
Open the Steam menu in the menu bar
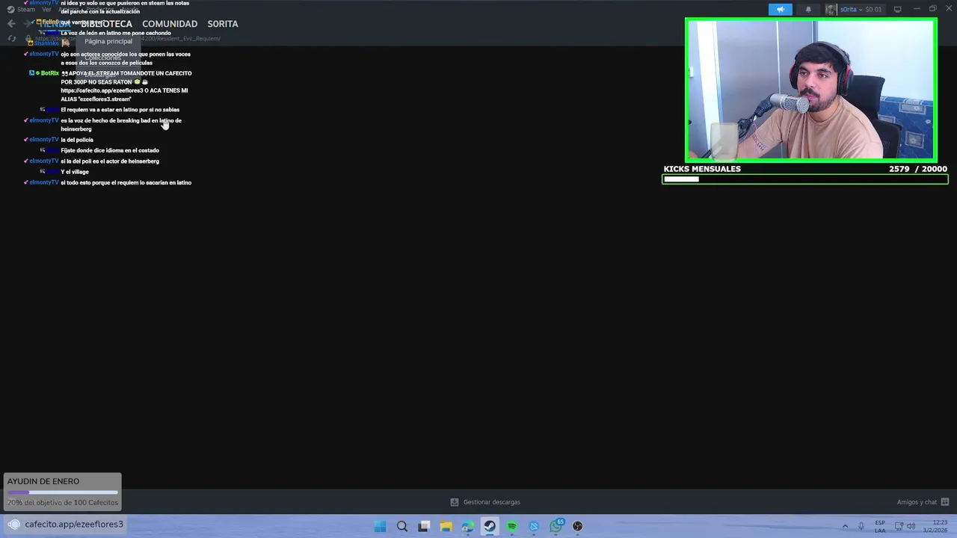coord(26,10)
